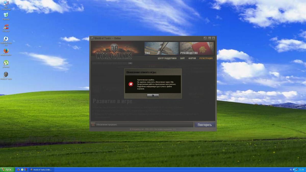This screenshot has width=306, height=172.
Task: Open launcher settings wrench icon
Action: point(205,38)
